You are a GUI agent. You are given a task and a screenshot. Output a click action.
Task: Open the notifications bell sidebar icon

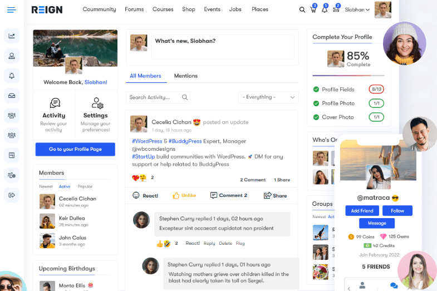[x=12, y=76]
